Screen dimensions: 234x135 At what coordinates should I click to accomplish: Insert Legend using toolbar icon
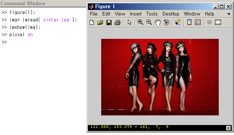[x=198, y=22]
